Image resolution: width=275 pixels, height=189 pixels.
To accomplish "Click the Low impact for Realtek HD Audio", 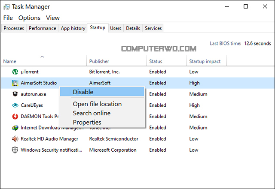I will pos(194,139).
